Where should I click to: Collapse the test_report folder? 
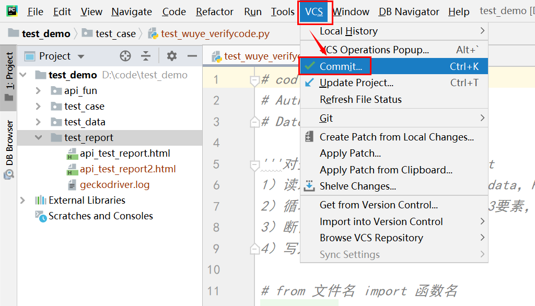tap(38, 138)
